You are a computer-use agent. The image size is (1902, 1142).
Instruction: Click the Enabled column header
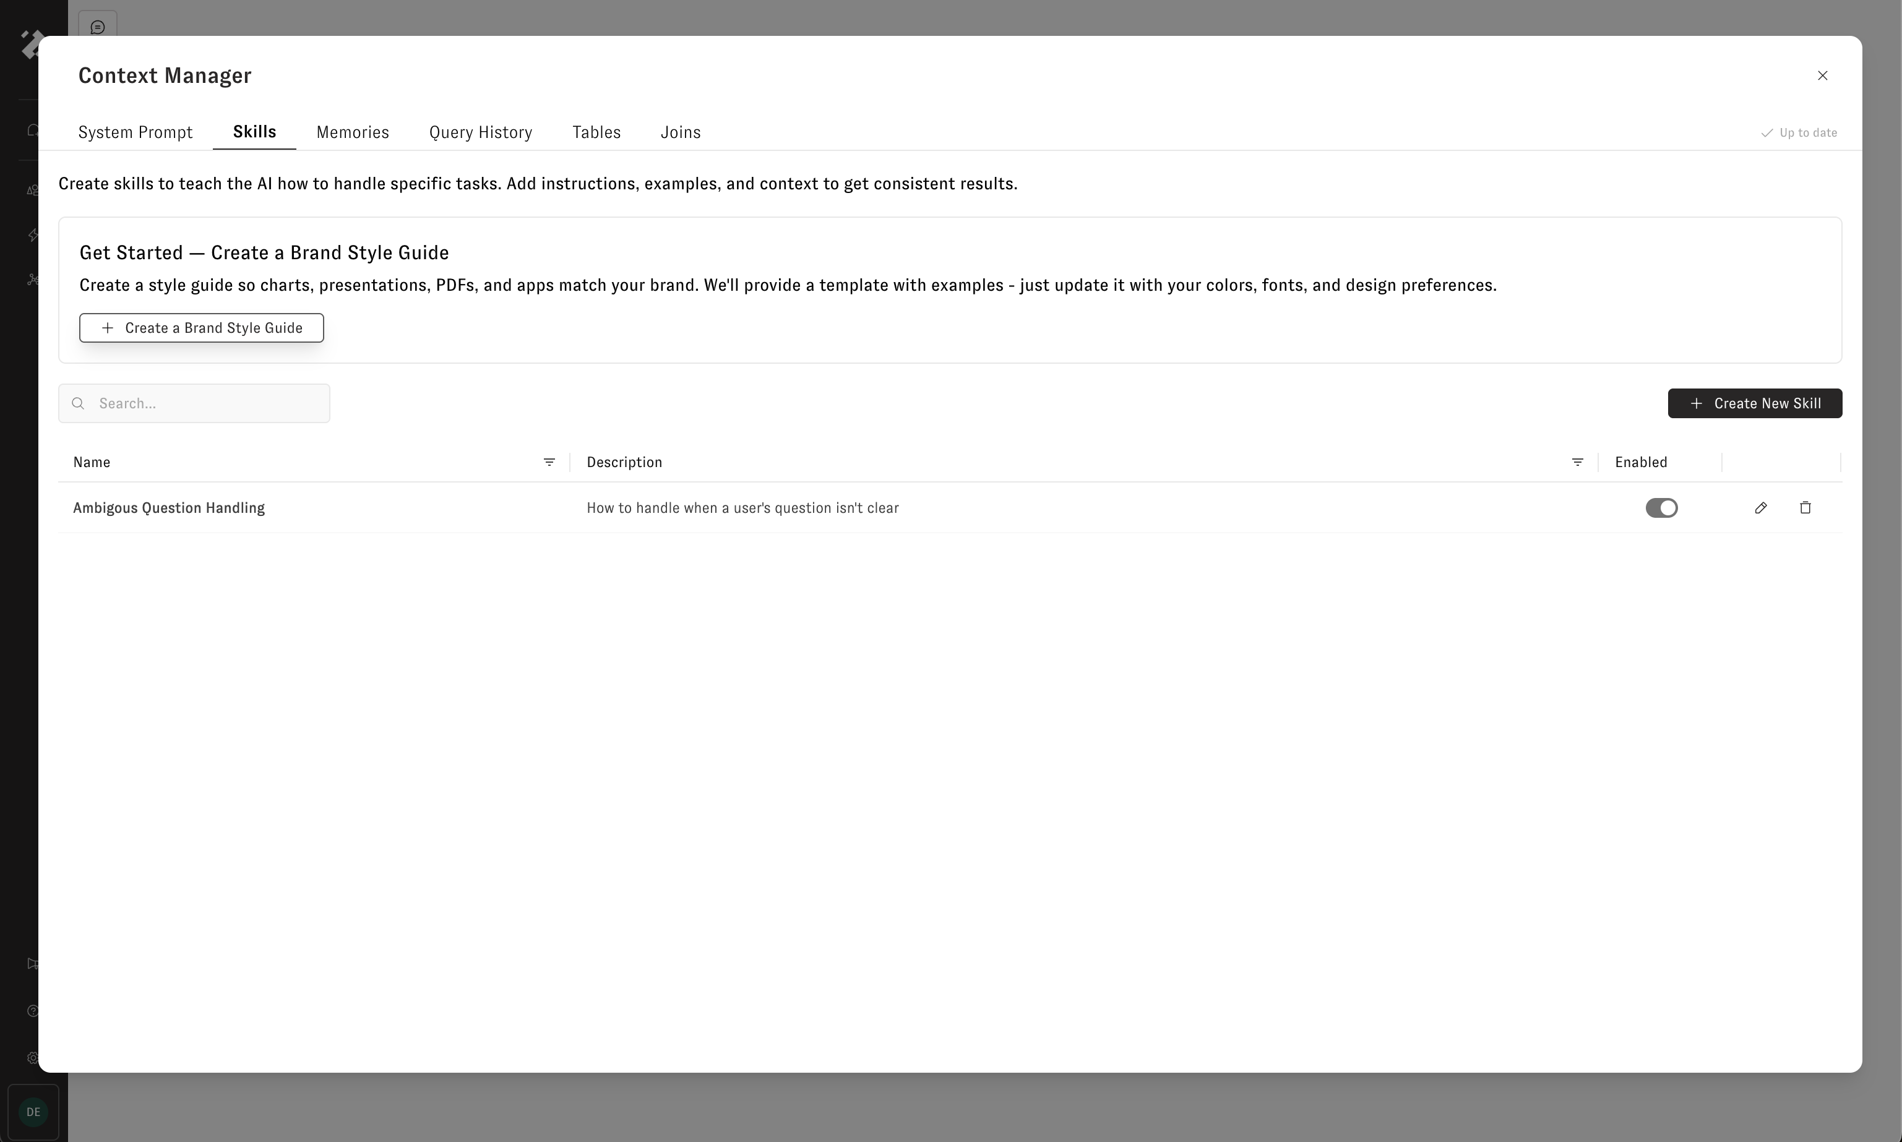pos(1640,463)
